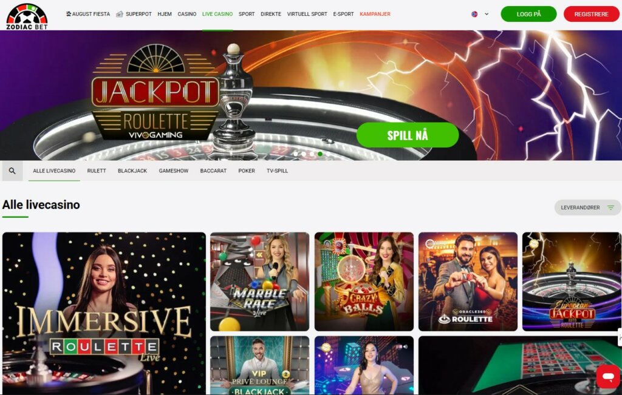Click the filter icon on Leverandører
Image resolution: width=622 pixels, height=395 pixels.
coord(611,208)
